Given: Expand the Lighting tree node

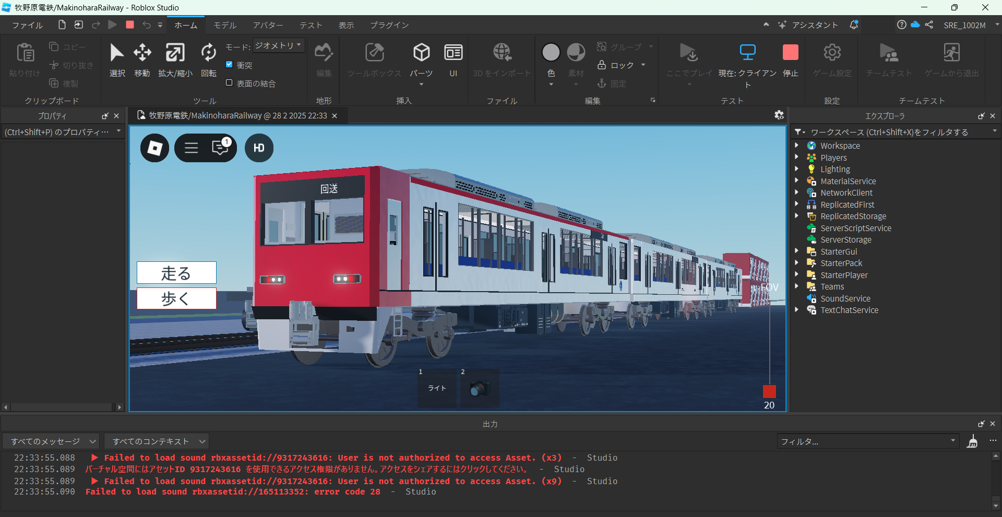Looking at the screenshot, I should click(x=796, y=169).
